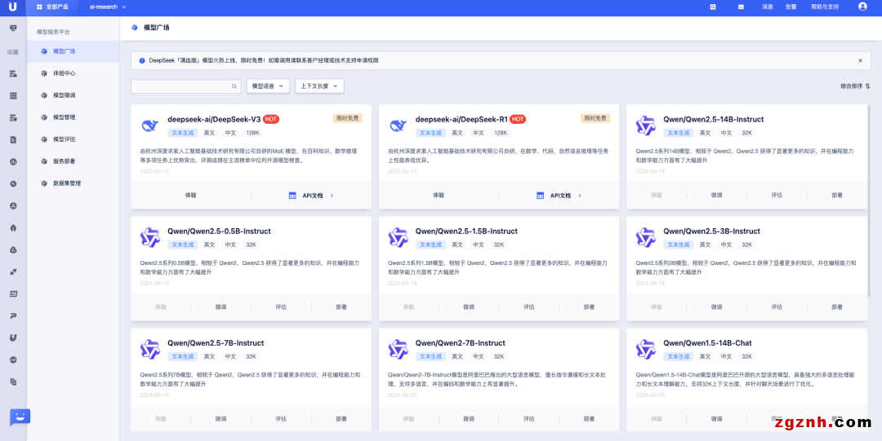This screenshot has height=441, width=882.
Task: Click the UCloud logo in top-left corner
Action: pos(13,7)
